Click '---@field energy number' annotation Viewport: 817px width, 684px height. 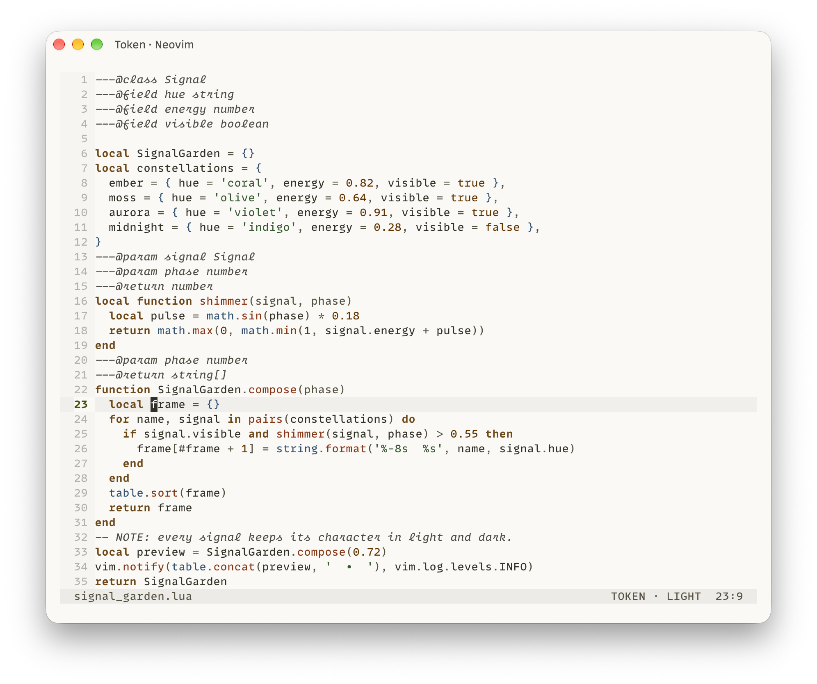tap(175, 109)
